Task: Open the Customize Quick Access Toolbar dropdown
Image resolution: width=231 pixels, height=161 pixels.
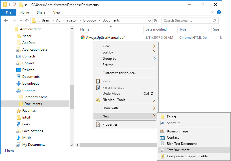Action: point(26,5)
